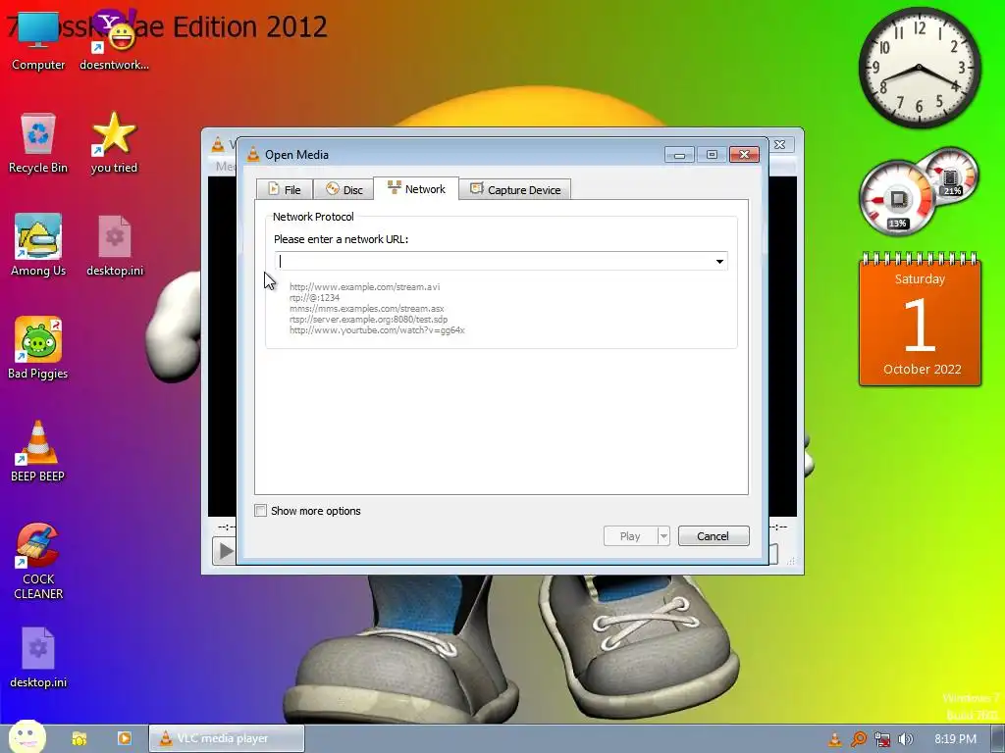Select the Among Us desktop icon

[x=38, y=246]
